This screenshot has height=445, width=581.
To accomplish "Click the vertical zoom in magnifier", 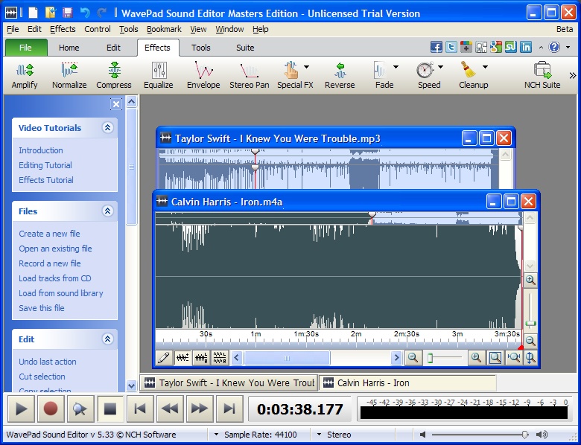I will [x=530, y=280].
